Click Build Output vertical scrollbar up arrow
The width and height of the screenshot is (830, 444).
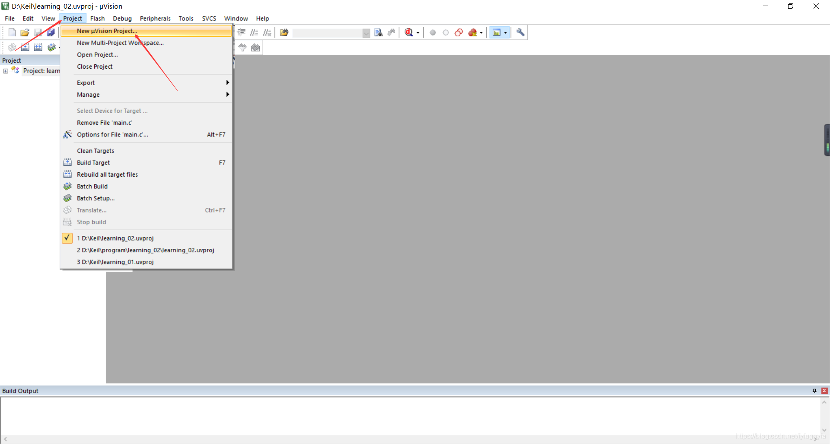tap(824, 402)
